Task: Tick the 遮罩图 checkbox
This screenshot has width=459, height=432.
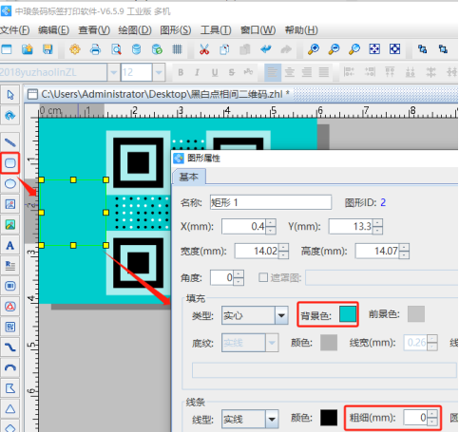Action: pos(263,277)
